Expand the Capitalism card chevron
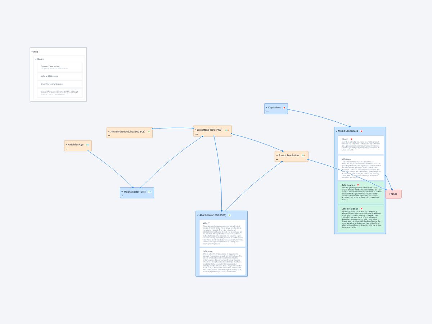The image size is (432, 324). click(x=266, y=108)
